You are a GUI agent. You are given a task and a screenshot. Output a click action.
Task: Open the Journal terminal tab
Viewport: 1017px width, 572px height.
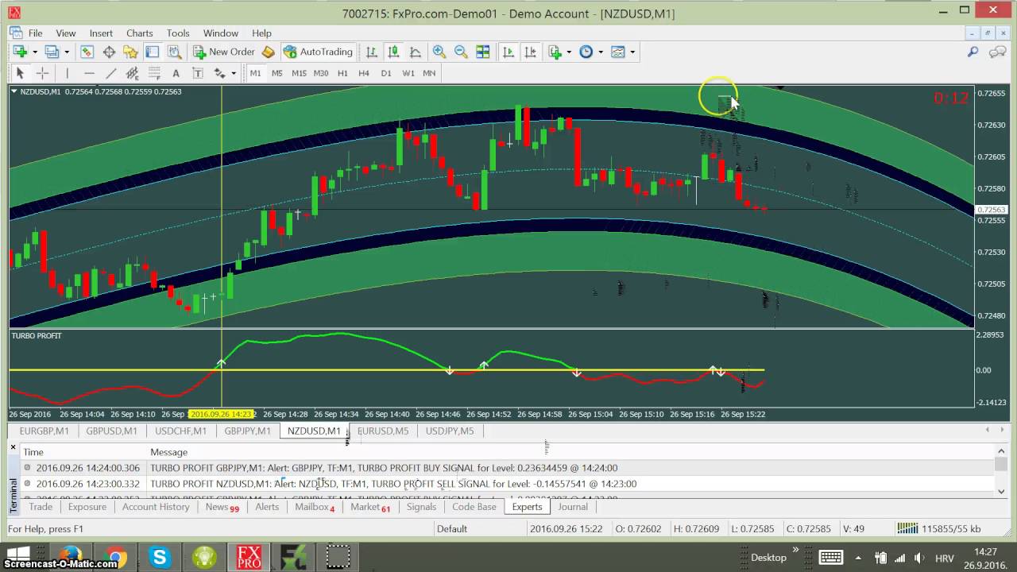pos(573,507)
